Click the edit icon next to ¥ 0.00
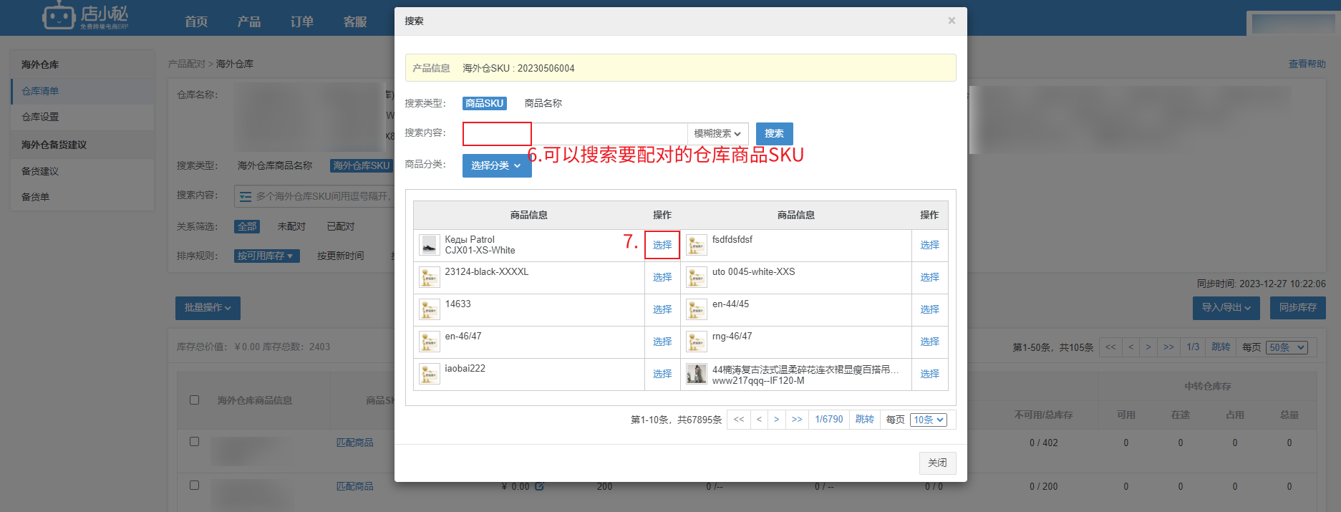Viewport: 1341px width, 512px height. coord(539,486)
